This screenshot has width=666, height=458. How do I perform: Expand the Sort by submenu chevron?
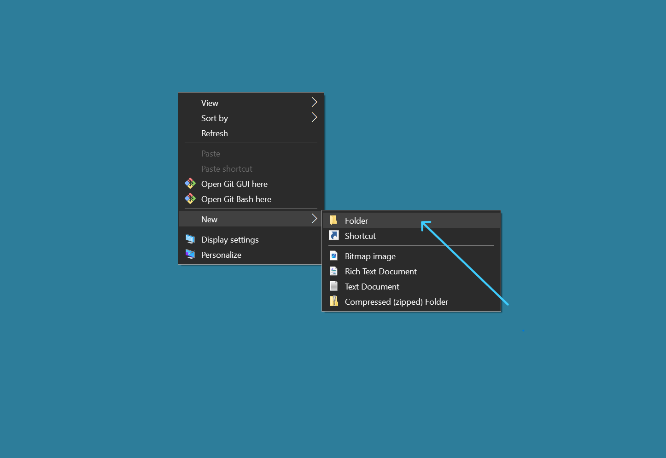point(315,117)
